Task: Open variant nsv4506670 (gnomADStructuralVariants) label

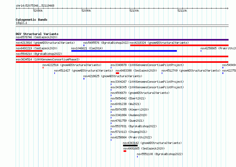Action: pyautogui.click(x=140, y=93)
